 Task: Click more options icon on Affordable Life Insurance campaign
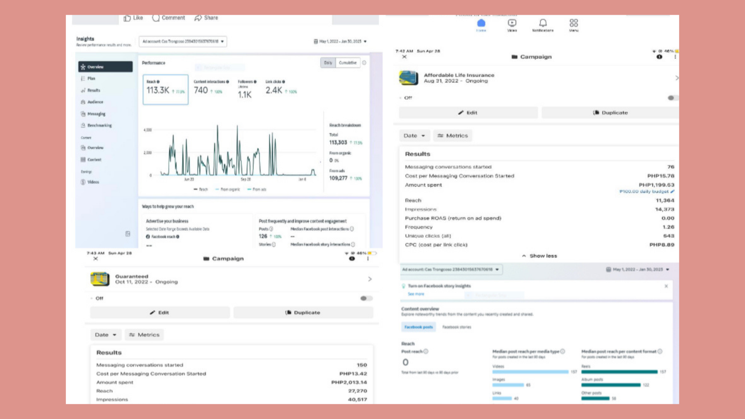click(x=675, y=57)
